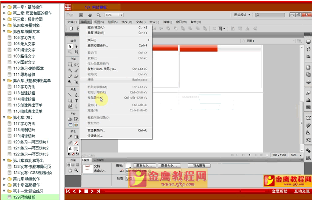The width and height of the screenshot is (312, 201).
Task: Click the fill color swatch in tools panel
Action: (x=76, y=149)
